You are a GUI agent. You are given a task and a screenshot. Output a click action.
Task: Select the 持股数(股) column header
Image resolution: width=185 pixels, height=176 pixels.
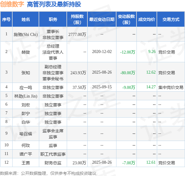(x=77, y=19)
